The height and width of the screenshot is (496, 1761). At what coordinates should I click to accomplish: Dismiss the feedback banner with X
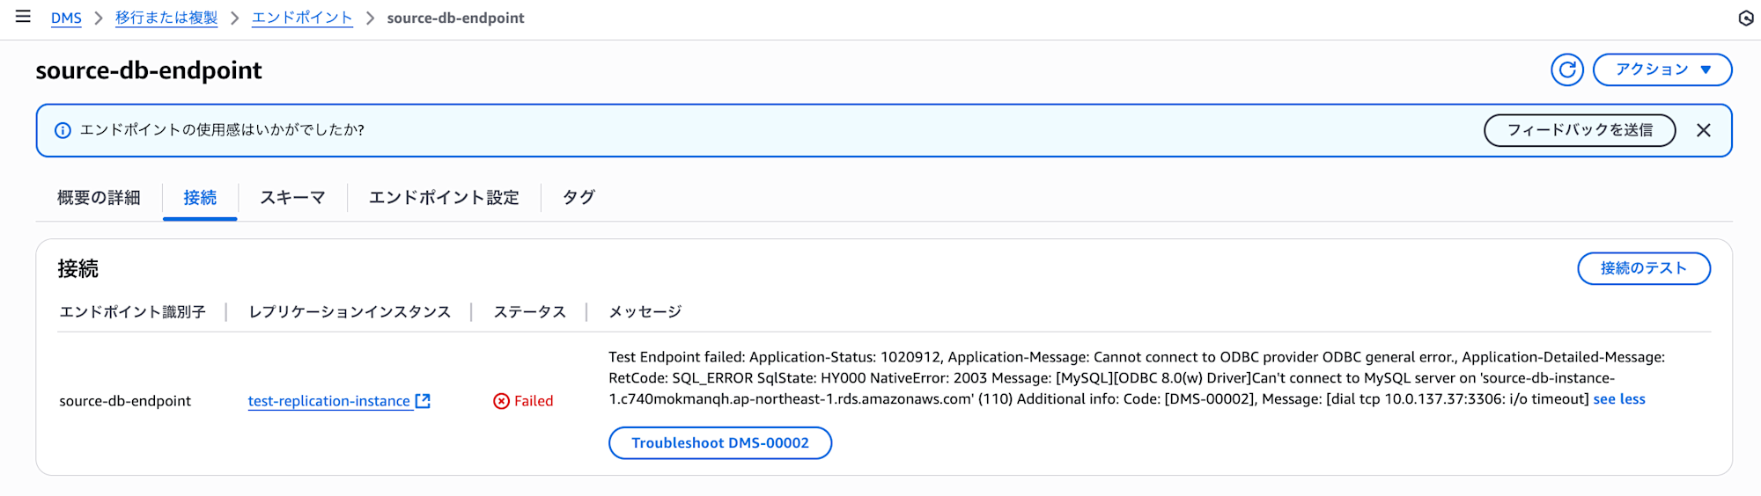pos(1704,130)
